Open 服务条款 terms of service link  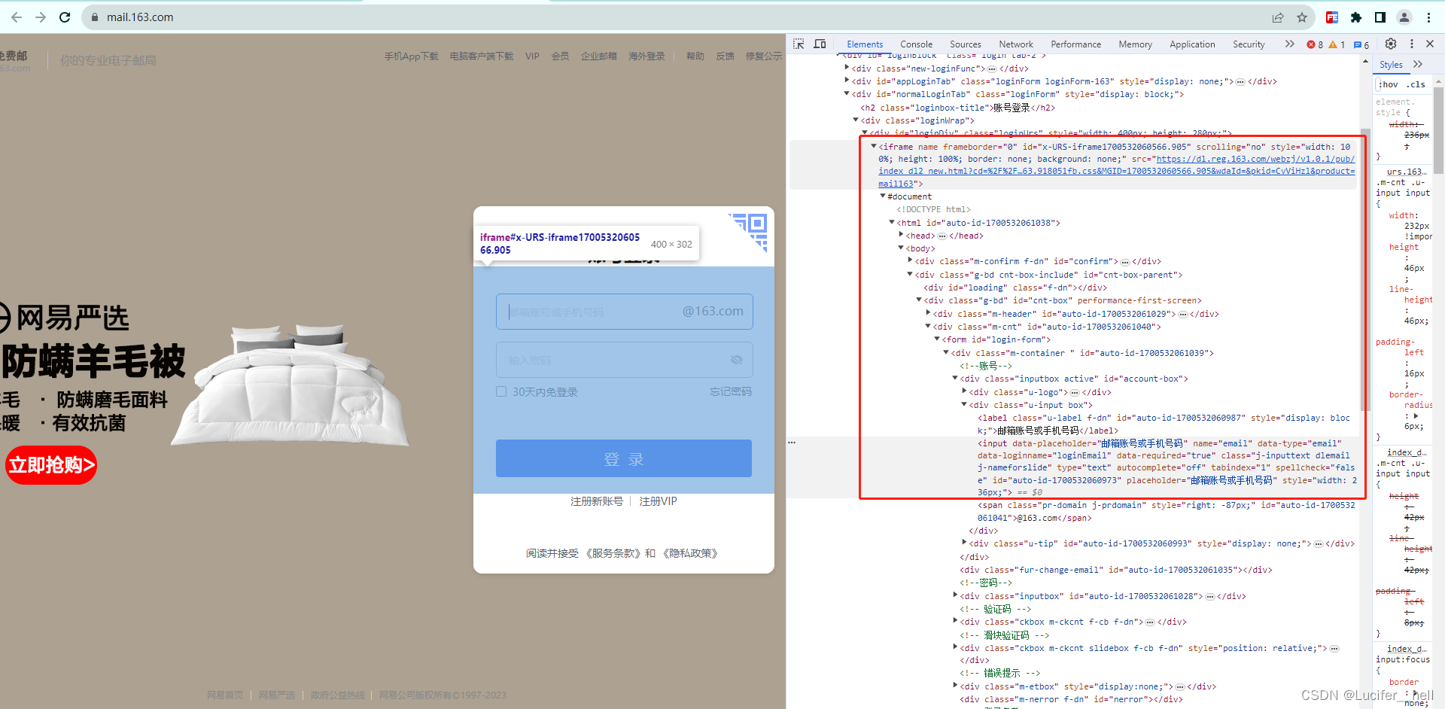pyautogui.click(x=615, y=553)
